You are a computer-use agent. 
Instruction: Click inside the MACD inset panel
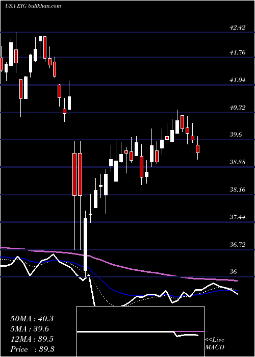pyautogui.click(x=140, y=331)
